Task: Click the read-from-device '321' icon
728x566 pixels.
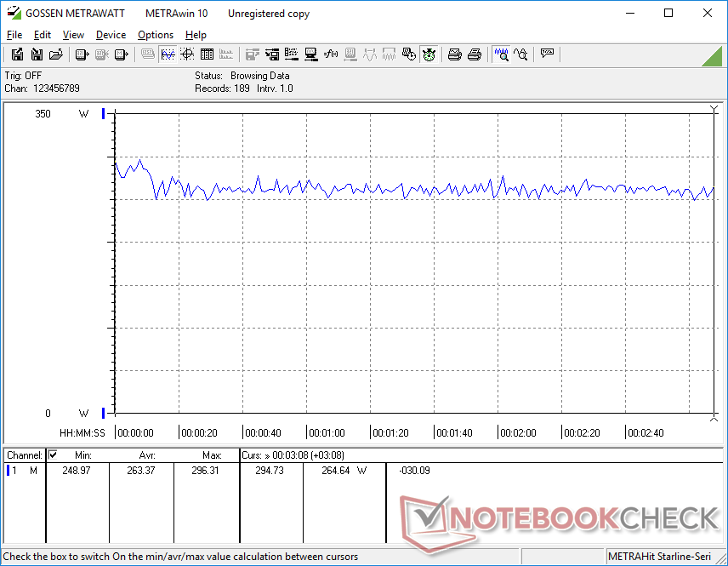Action: pos(82,54)
